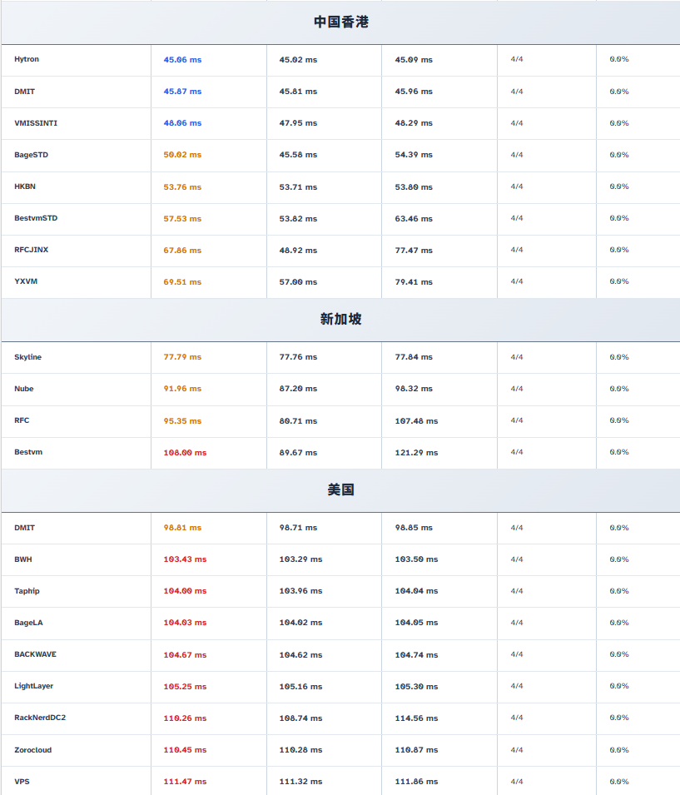Select the BageSTD provider name
The image size is (680, 795).
[x=32, y=155]
